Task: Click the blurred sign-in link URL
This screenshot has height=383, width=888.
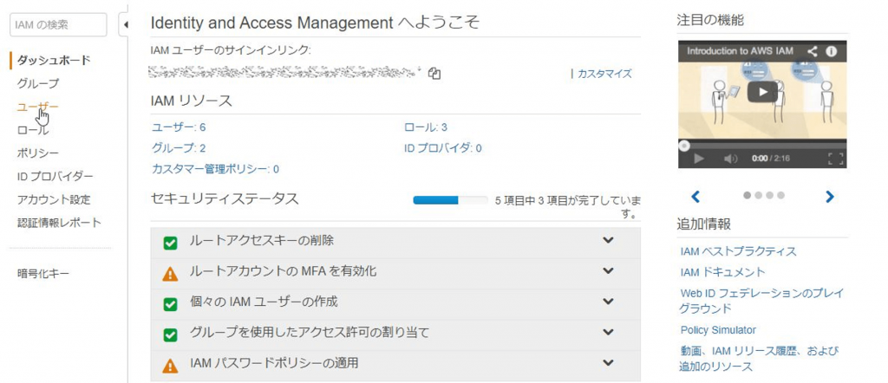Action: click(x=284, y=74)
